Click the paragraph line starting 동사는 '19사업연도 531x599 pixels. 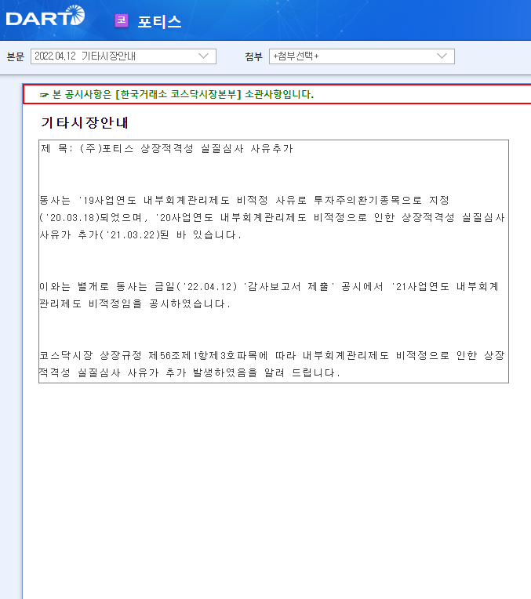coord(245,200)
